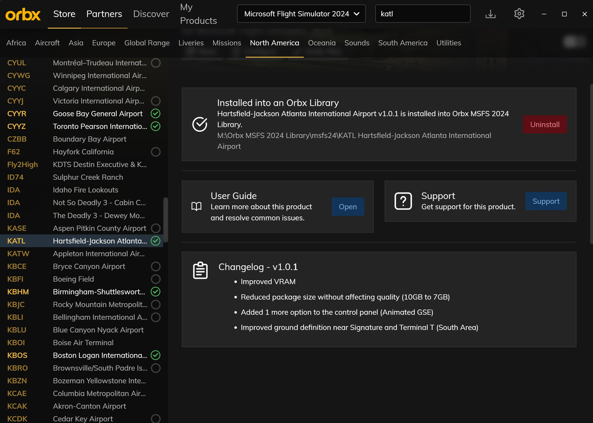Switch to the Partners tab

tap(104, 14)
